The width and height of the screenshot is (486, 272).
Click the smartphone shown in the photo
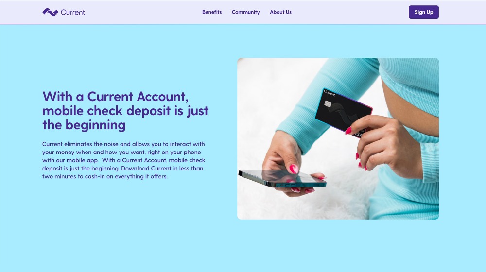tap(282, 178)
